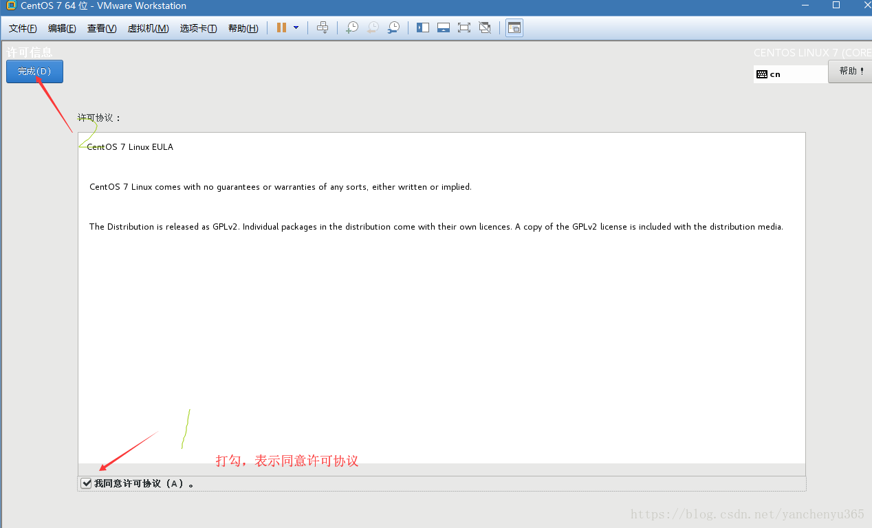Screen dimensions: 872x528
Task: Click the GPLv2 distribution license paragraph
Action: (x=436, y=227)
